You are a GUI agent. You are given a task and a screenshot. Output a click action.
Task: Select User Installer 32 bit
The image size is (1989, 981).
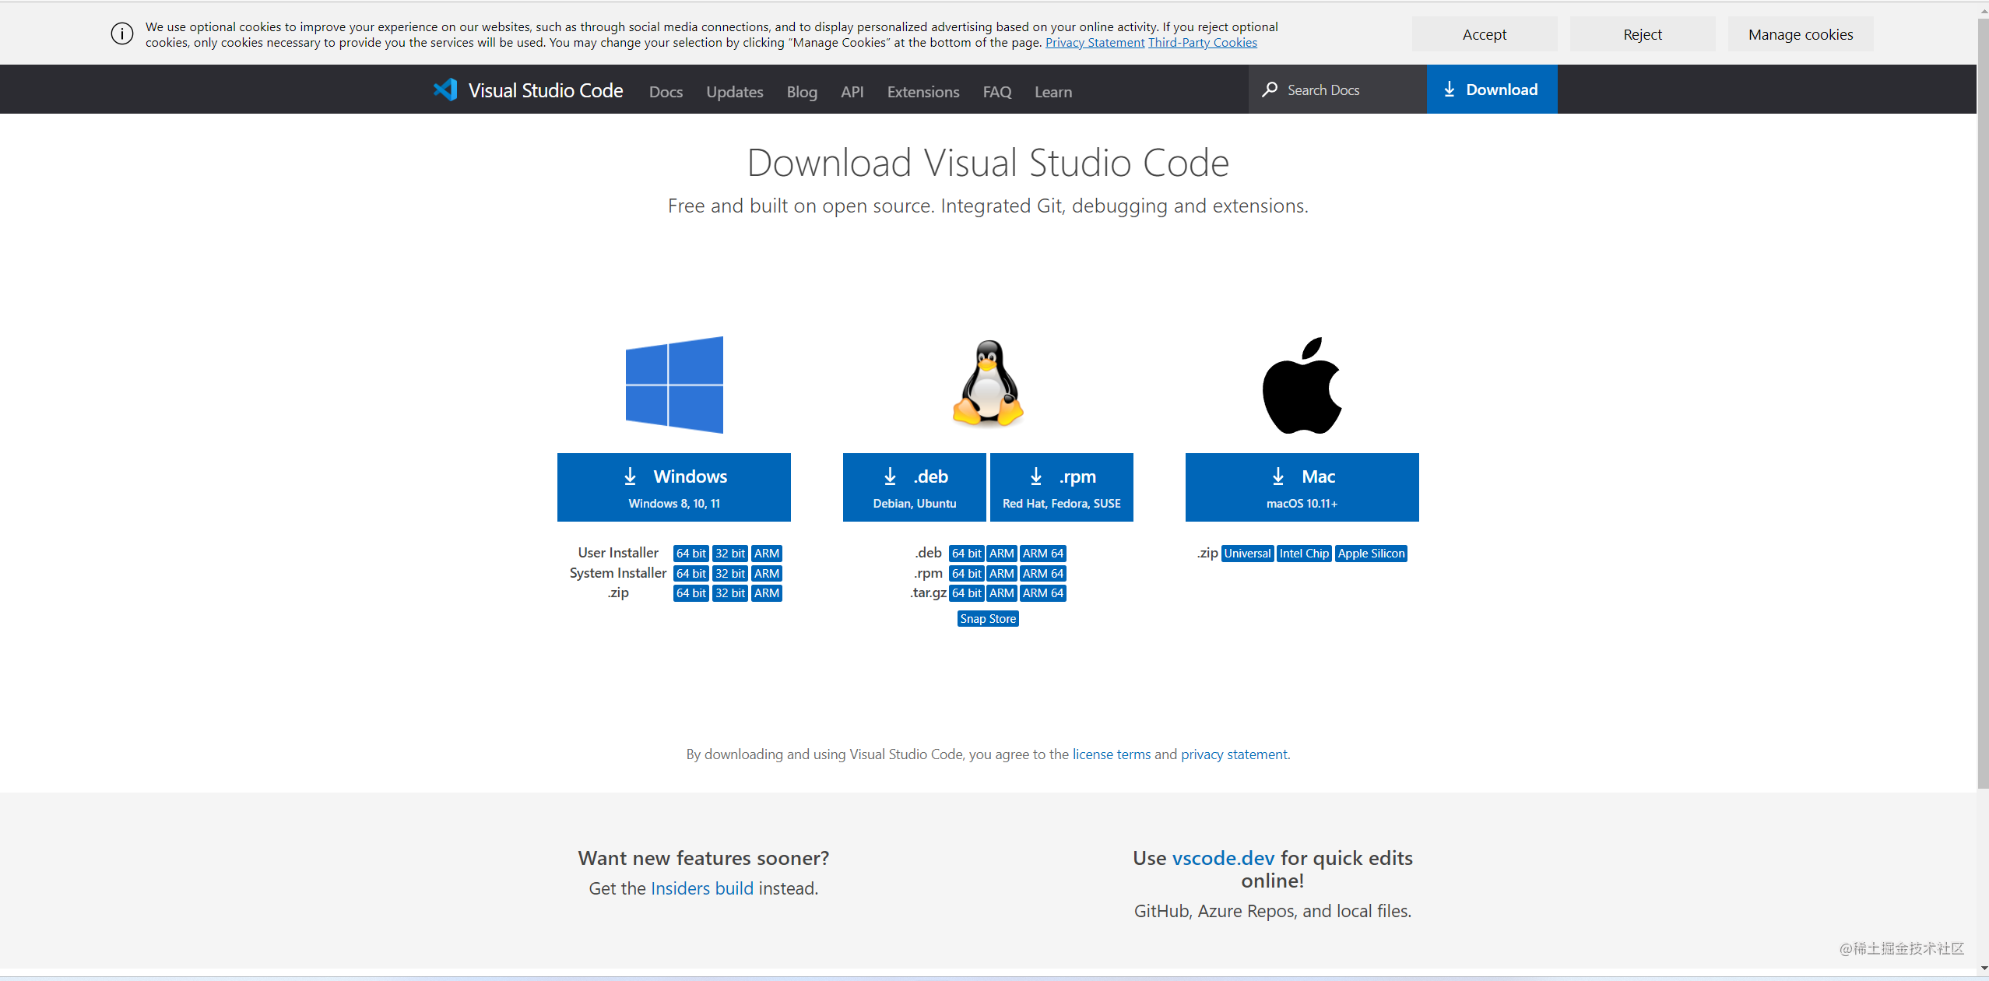click(730, 554)
